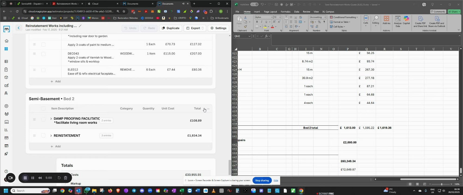This screenshot has width=463, height=195.
Task: Pause the Loom recording
Action: (x=33, y=178)
